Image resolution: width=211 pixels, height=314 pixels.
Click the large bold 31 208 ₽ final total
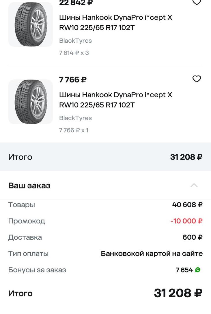coord(178,293)
